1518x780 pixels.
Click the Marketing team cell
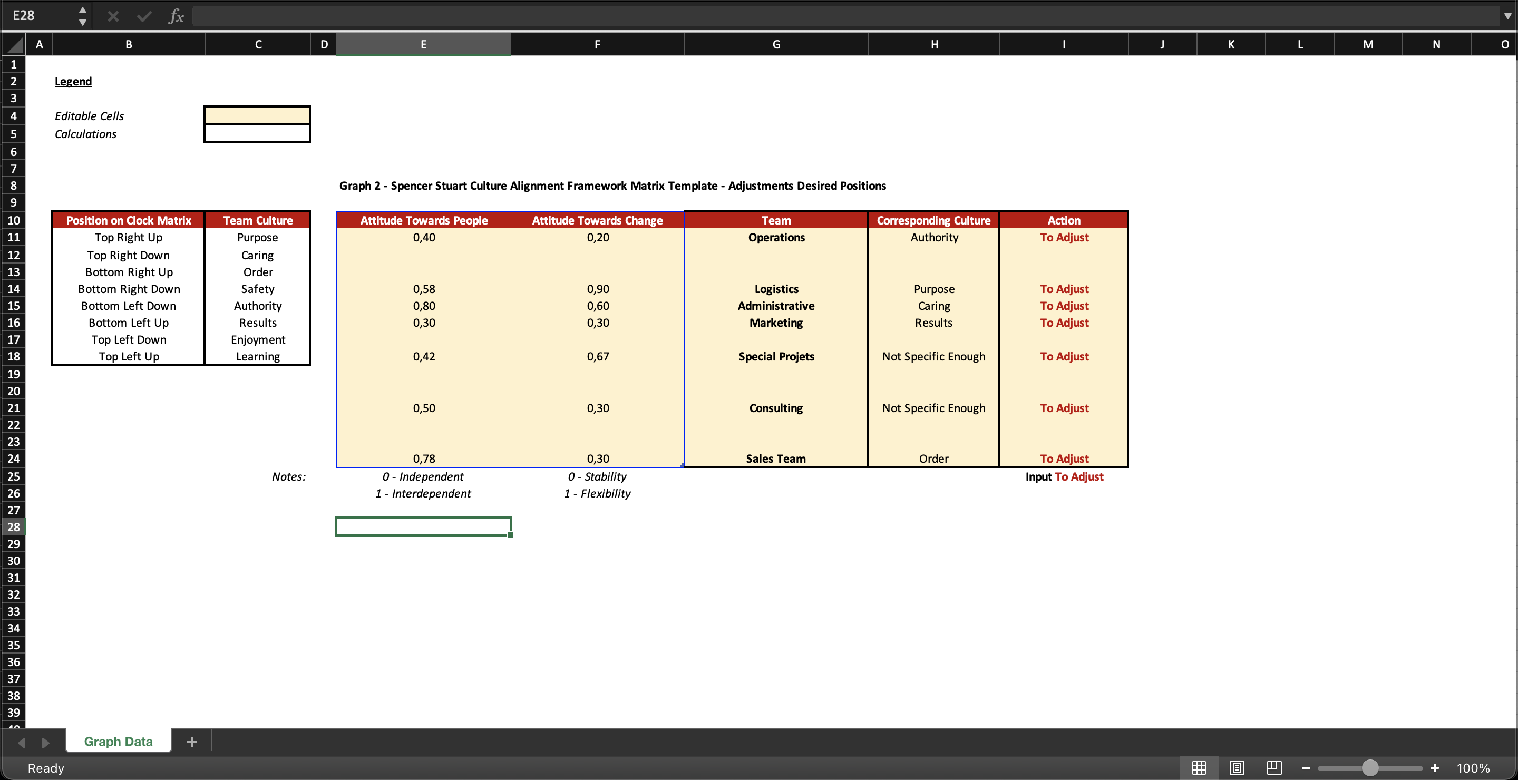(776, 323)
